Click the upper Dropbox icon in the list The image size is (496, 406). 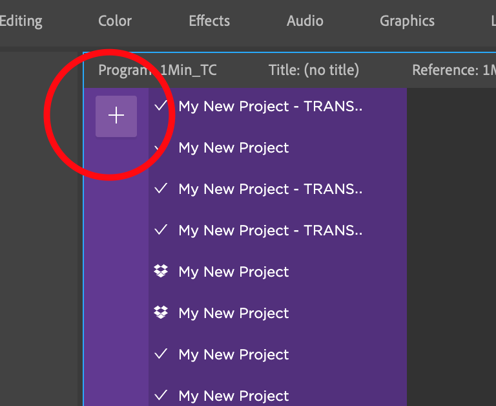coord(161,272)
